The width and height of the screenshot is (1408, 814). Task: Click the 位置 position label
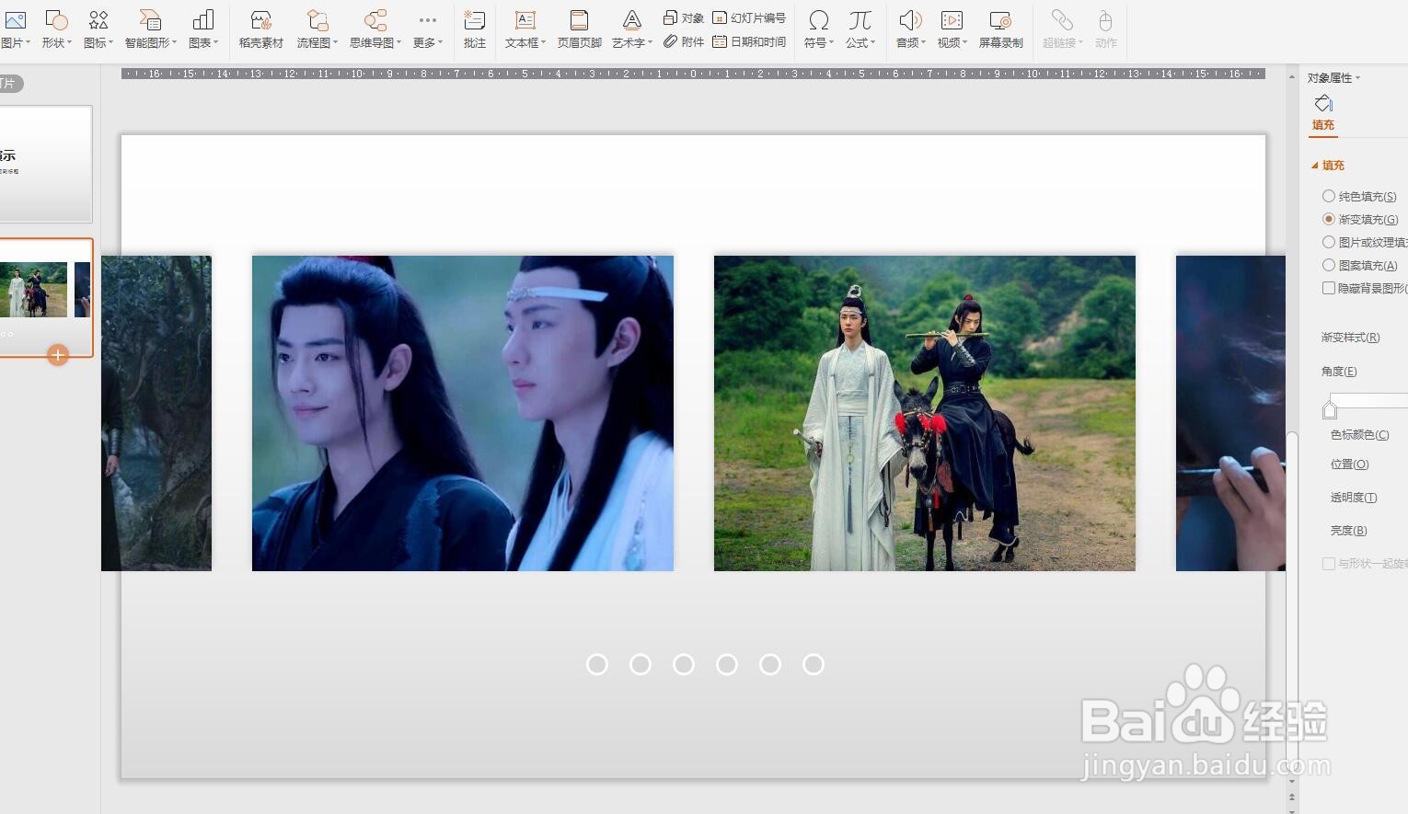click(x=1349, y=464)
